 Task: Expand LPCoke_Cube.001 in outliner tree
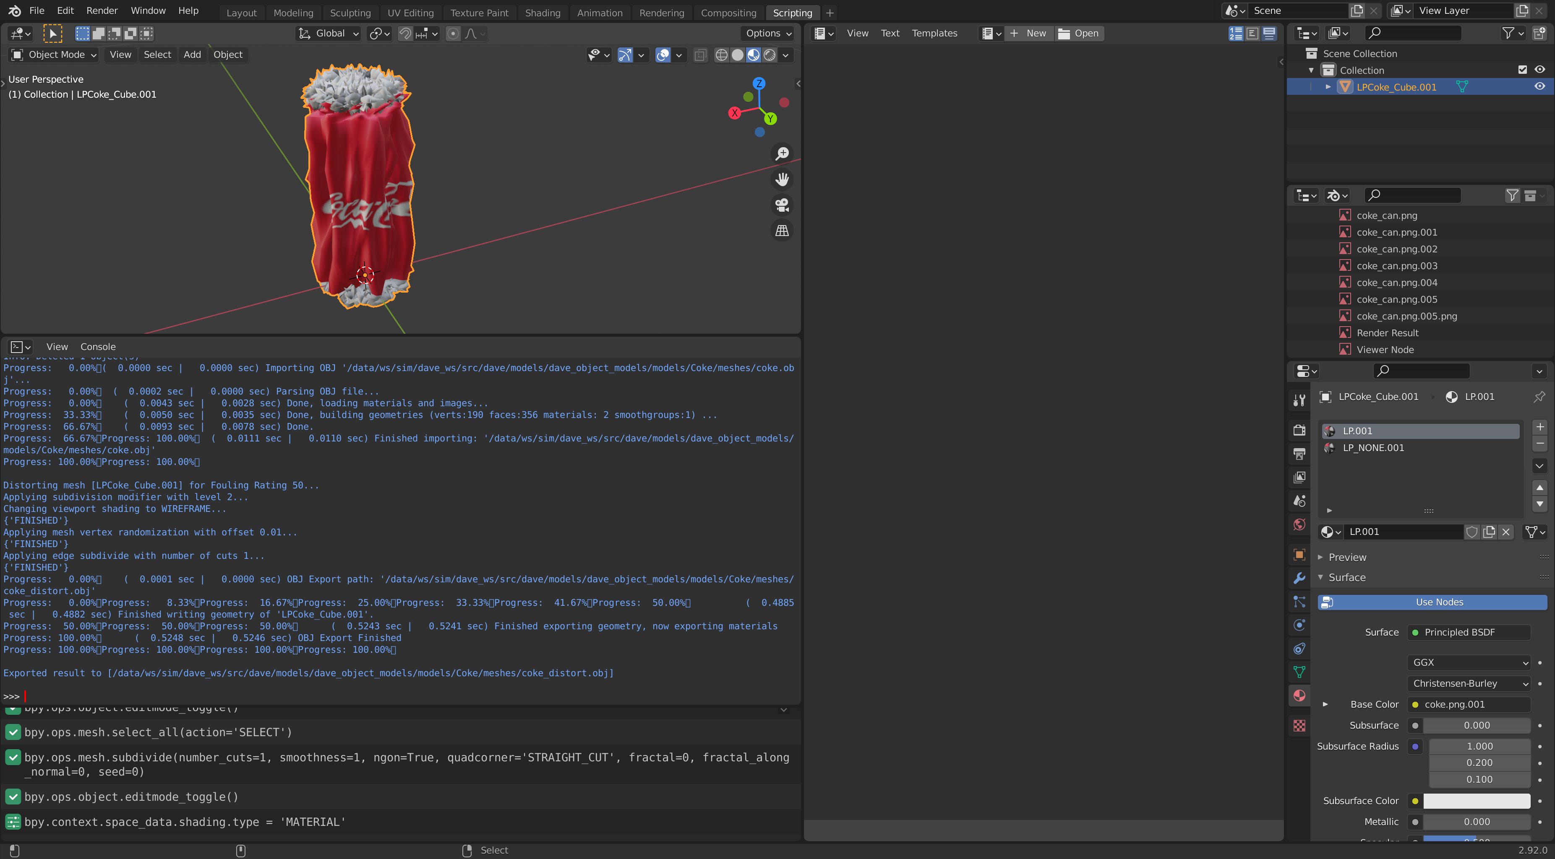click(x=1328, y=87)
